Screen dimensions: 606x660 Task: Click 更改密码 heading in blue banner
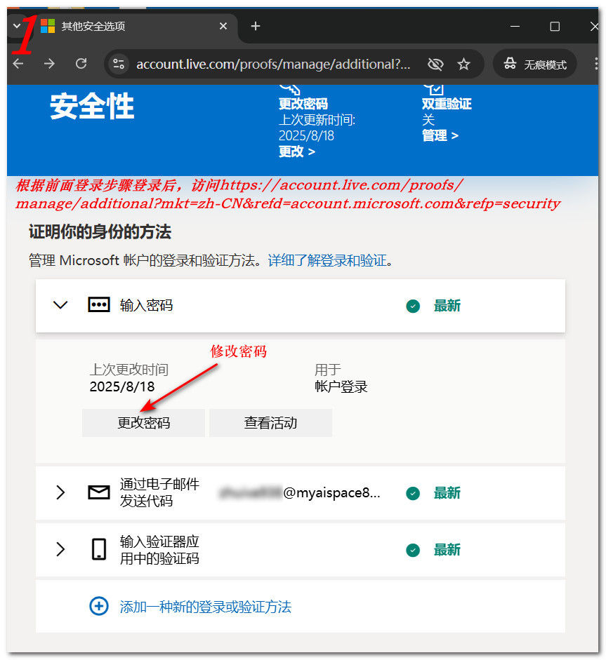[303, 104]
